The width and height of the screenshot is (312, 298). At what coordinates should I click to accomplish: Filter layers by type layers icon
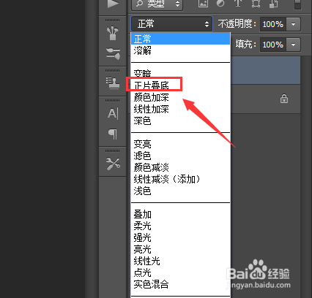click(238, 3)
